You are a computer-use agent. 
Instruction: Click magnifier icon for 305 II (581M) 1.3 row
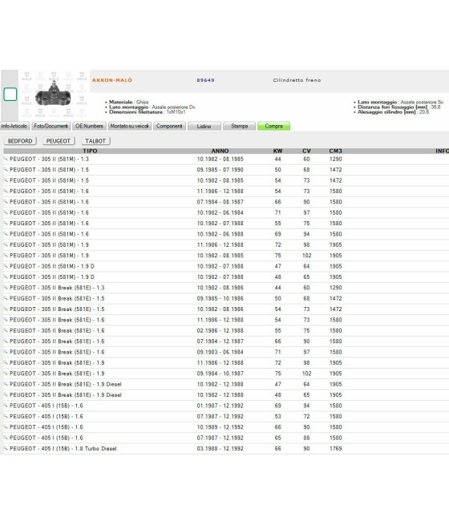coord(6,159)
